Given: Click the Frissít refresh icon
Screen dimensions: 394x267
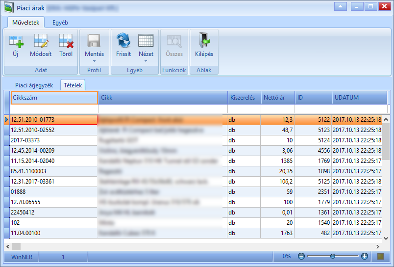Looking at the screenshot, I should [x=123, y=40].
